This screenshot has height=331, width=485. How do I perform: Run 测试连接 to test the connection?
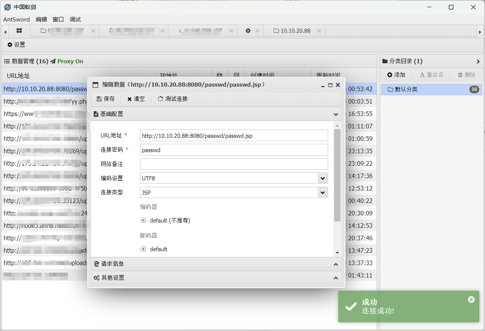click(x=173, y=99)
